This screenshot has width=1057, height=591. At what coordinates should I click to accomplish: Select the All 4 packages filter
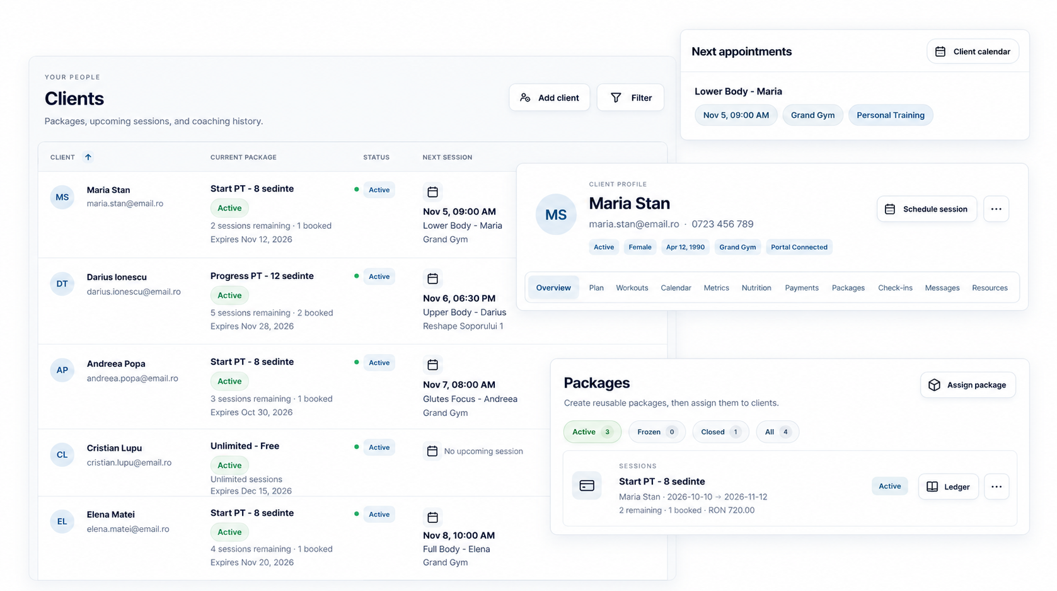click(x=777, y=432)
